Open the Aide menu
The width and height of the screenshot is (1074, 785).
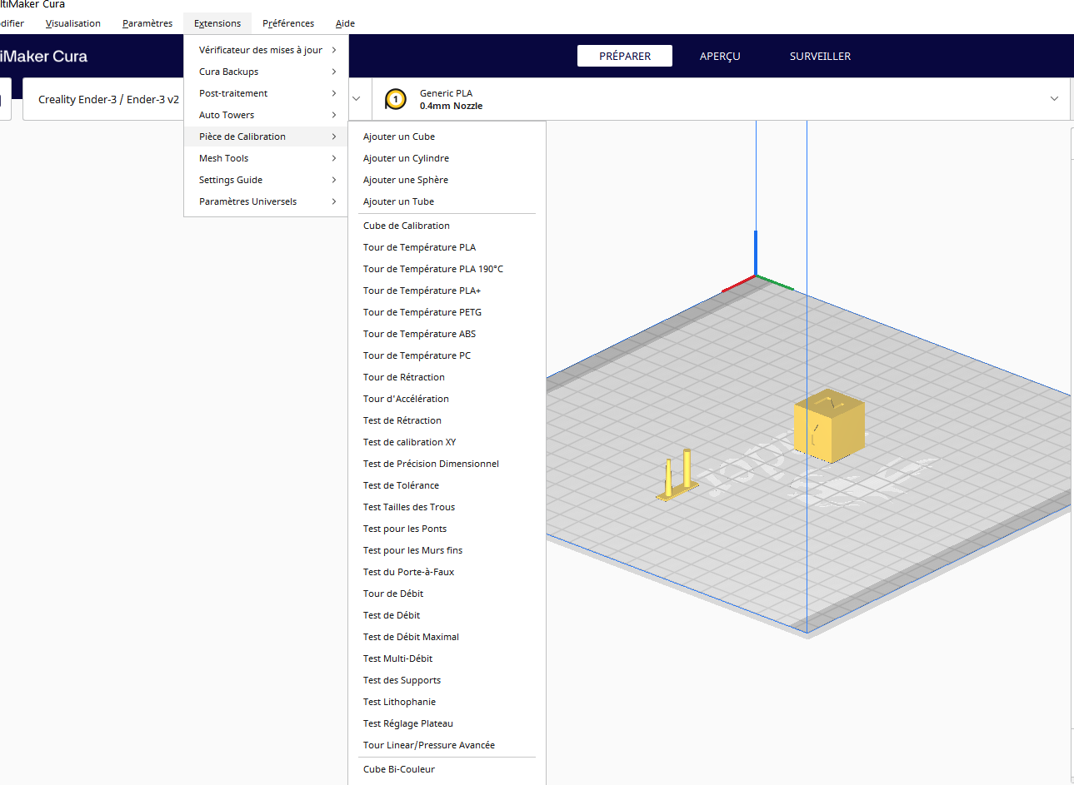click(345, 23)
